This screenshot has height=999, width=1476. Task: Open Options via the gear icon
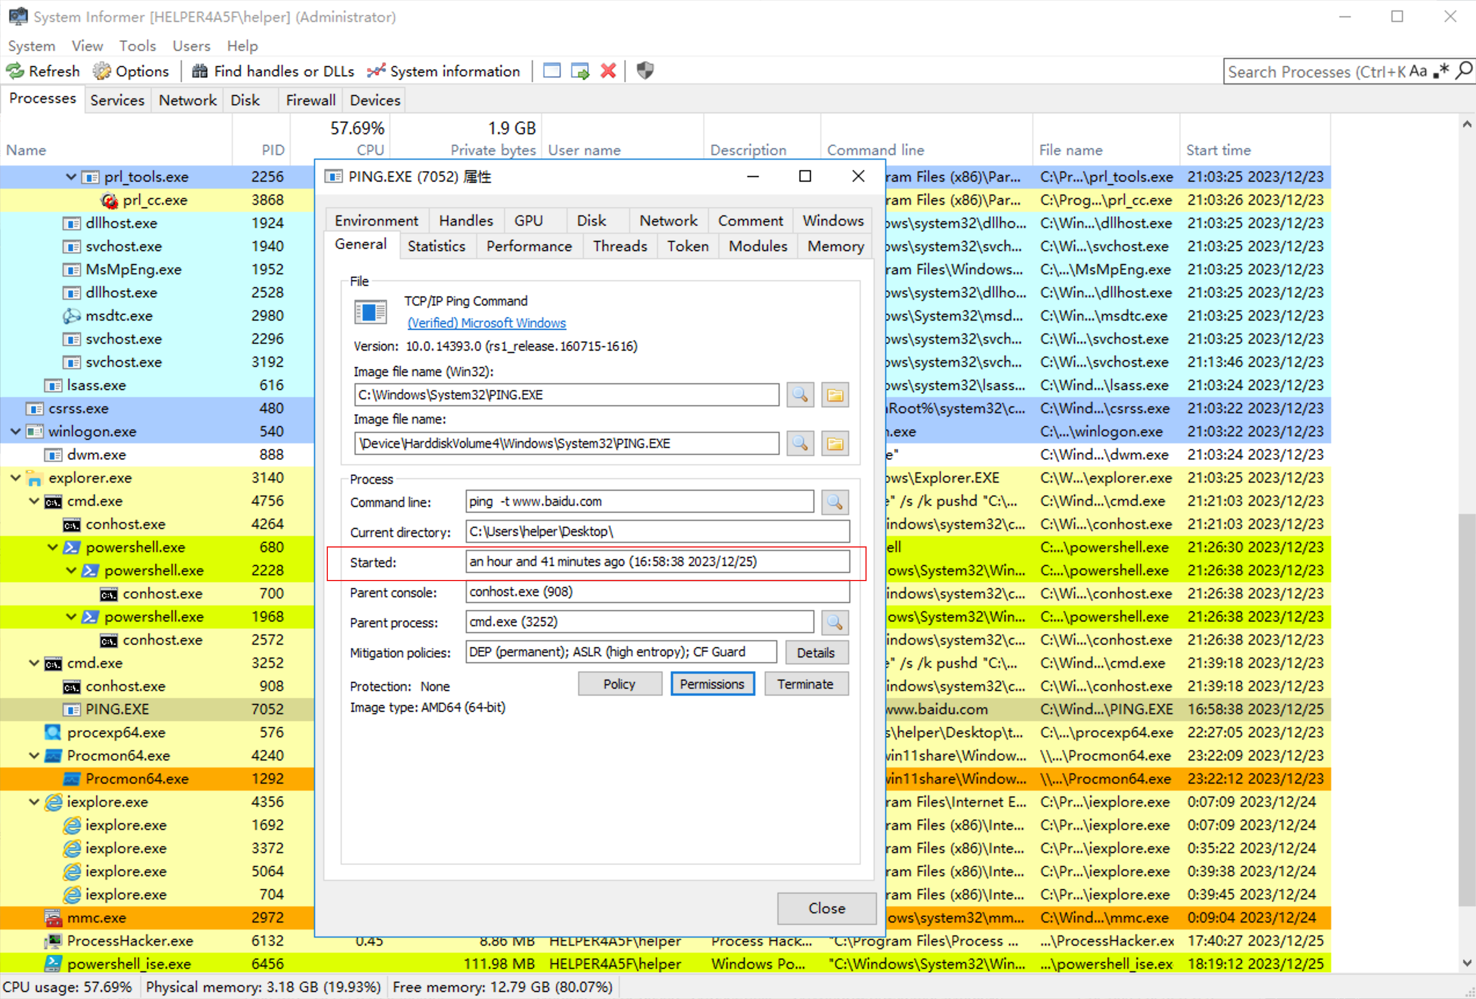tap(101, 71)
